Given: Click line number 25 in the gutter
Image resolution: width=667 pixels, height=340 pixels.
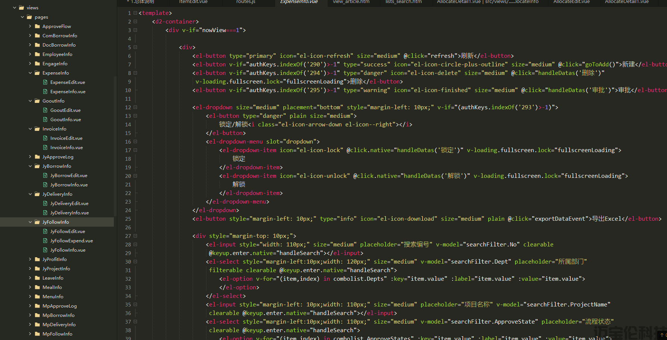Looking at the screenshot, I should (x=128, y=219).
